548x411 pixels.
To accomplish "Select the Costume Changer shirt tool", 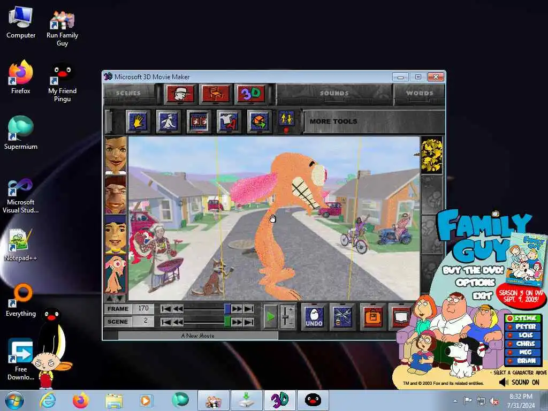I will 229,121.
